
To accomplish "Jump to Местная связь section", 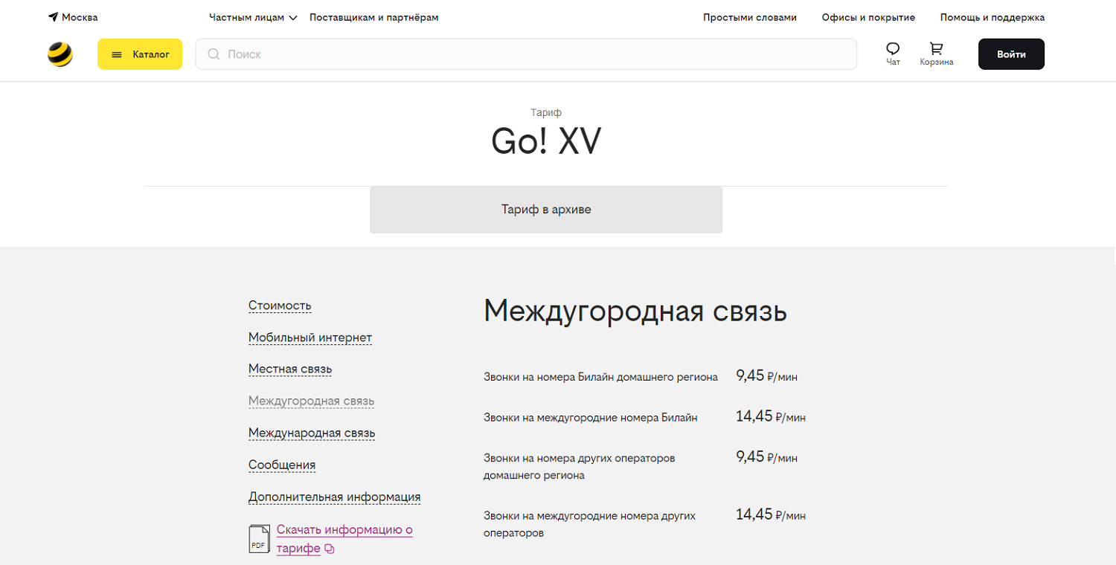I will coord(290,369).
